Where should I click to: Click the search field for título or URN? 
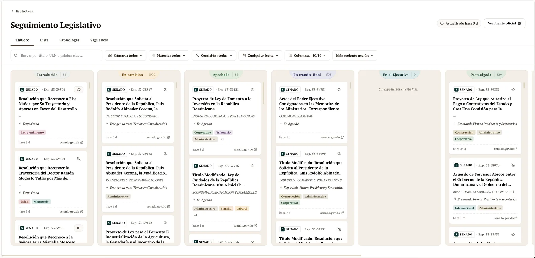pyautogui.click(x=56, y=56)
